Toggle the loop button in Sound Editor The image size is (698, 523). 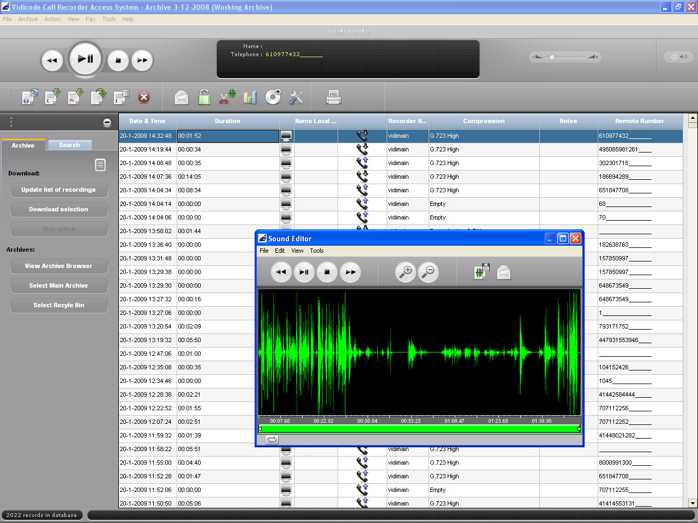[x=272, y=440]
